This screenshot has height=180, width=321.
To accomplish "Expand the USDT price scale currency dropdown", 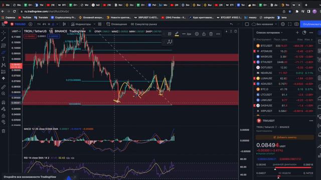I will tap(16, 31).
